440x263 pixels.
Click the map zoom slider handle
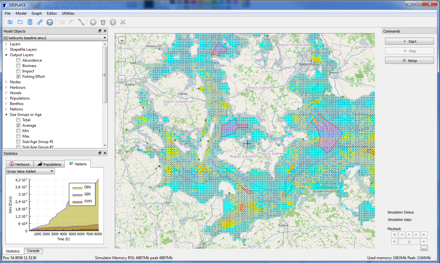122,60
